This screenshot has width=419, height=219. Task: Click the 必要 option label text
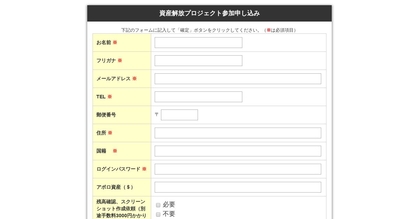coord(169,204)
